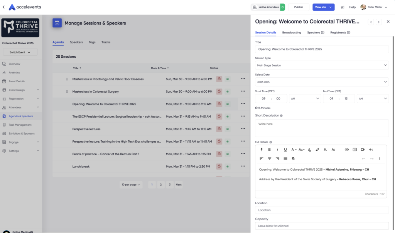Click the Publish button
The image size is (395, 233).
click(x=299, y=7)
